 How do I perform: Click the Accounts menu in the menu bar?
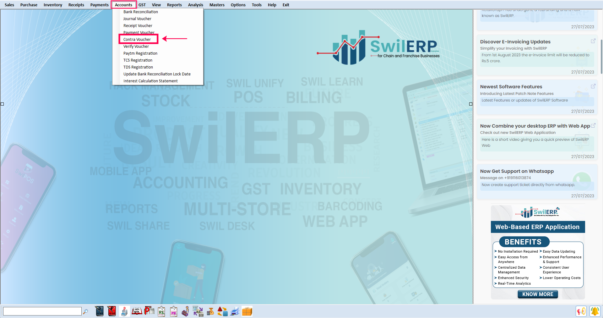[x=124, y=5]
